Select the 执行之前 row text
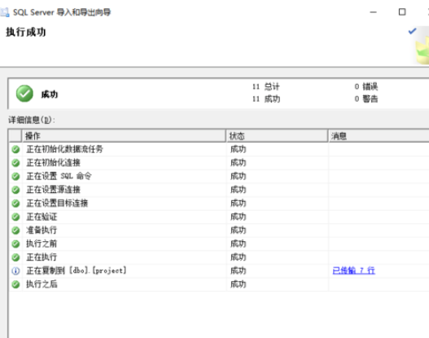429x338 pixels. (x=42, y=244)
